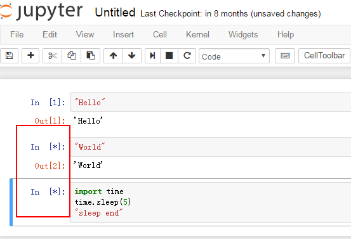
Task: Open the Widgets menu
Action: [x=243, y=35]
